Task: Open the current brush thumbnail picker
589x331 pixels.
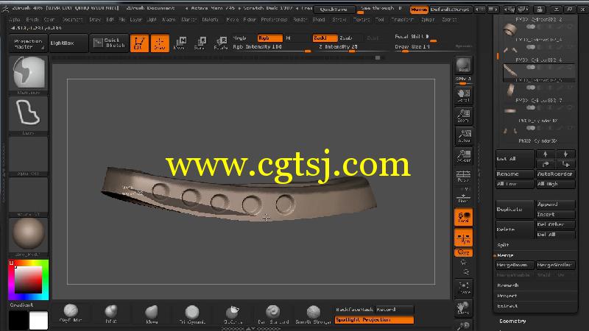Action: [29, 74]
